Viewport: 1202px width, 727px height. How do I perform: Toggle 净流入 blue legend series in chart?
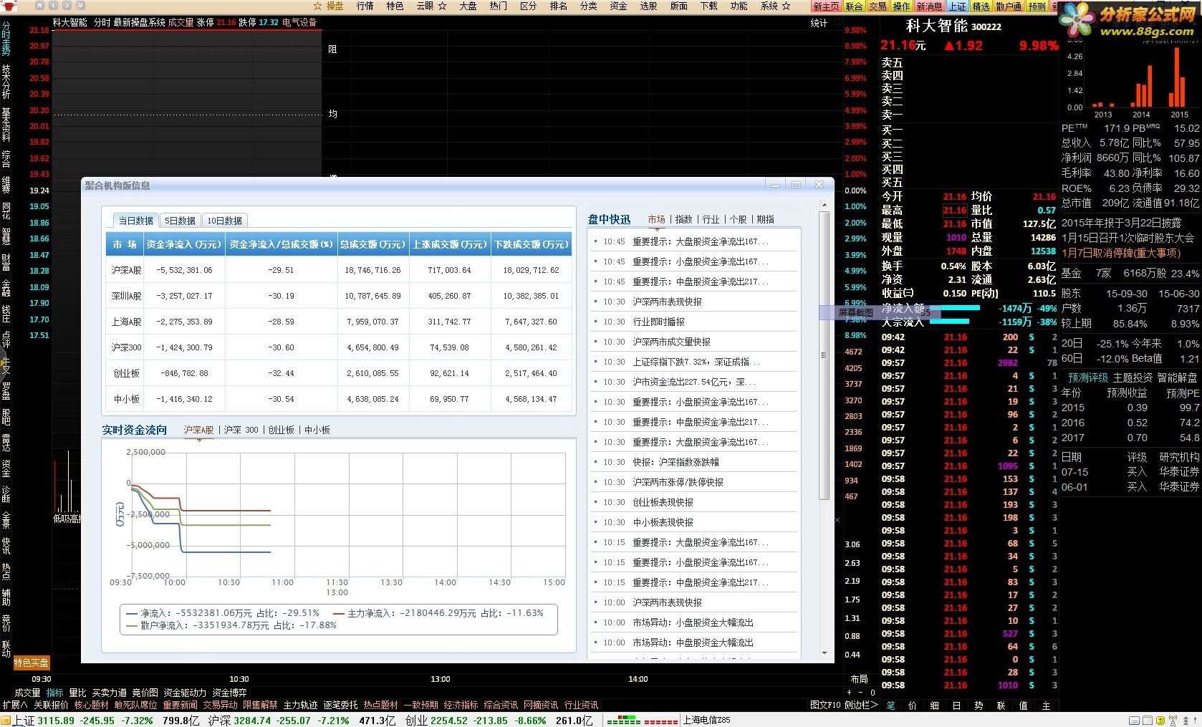(x=223, y=613)
